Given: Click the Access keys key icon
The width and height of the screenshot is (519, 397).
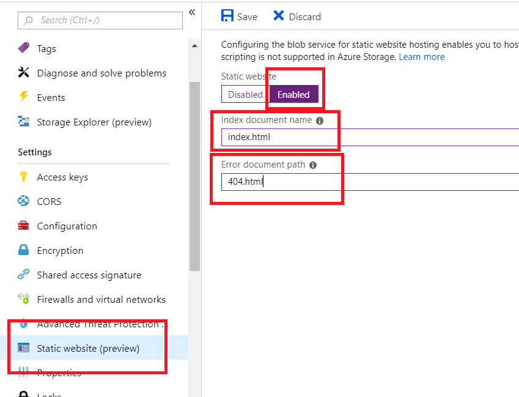Looking at the screenshot, I should (x=23, y=177).
